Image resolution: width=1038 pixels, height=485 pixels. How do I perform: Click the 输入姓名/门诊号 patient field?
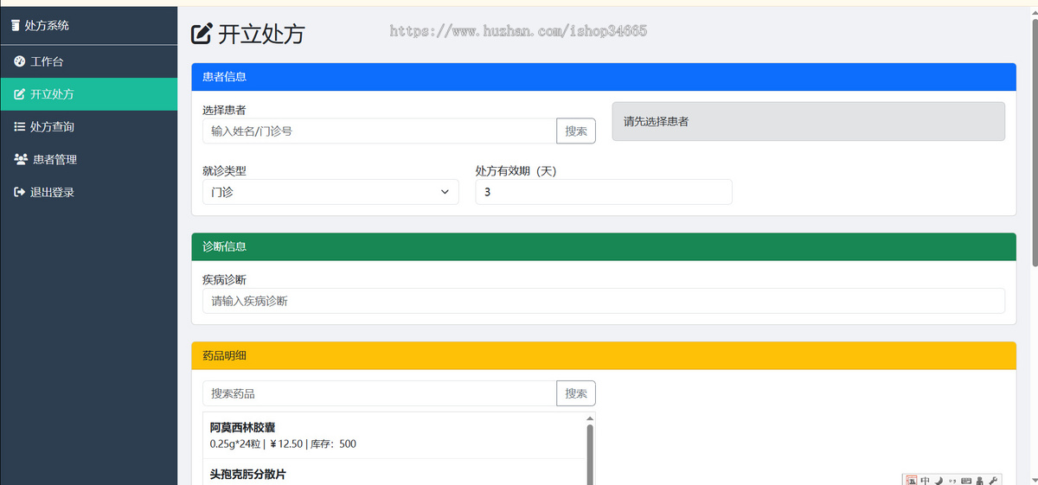(x=379, y=131)
